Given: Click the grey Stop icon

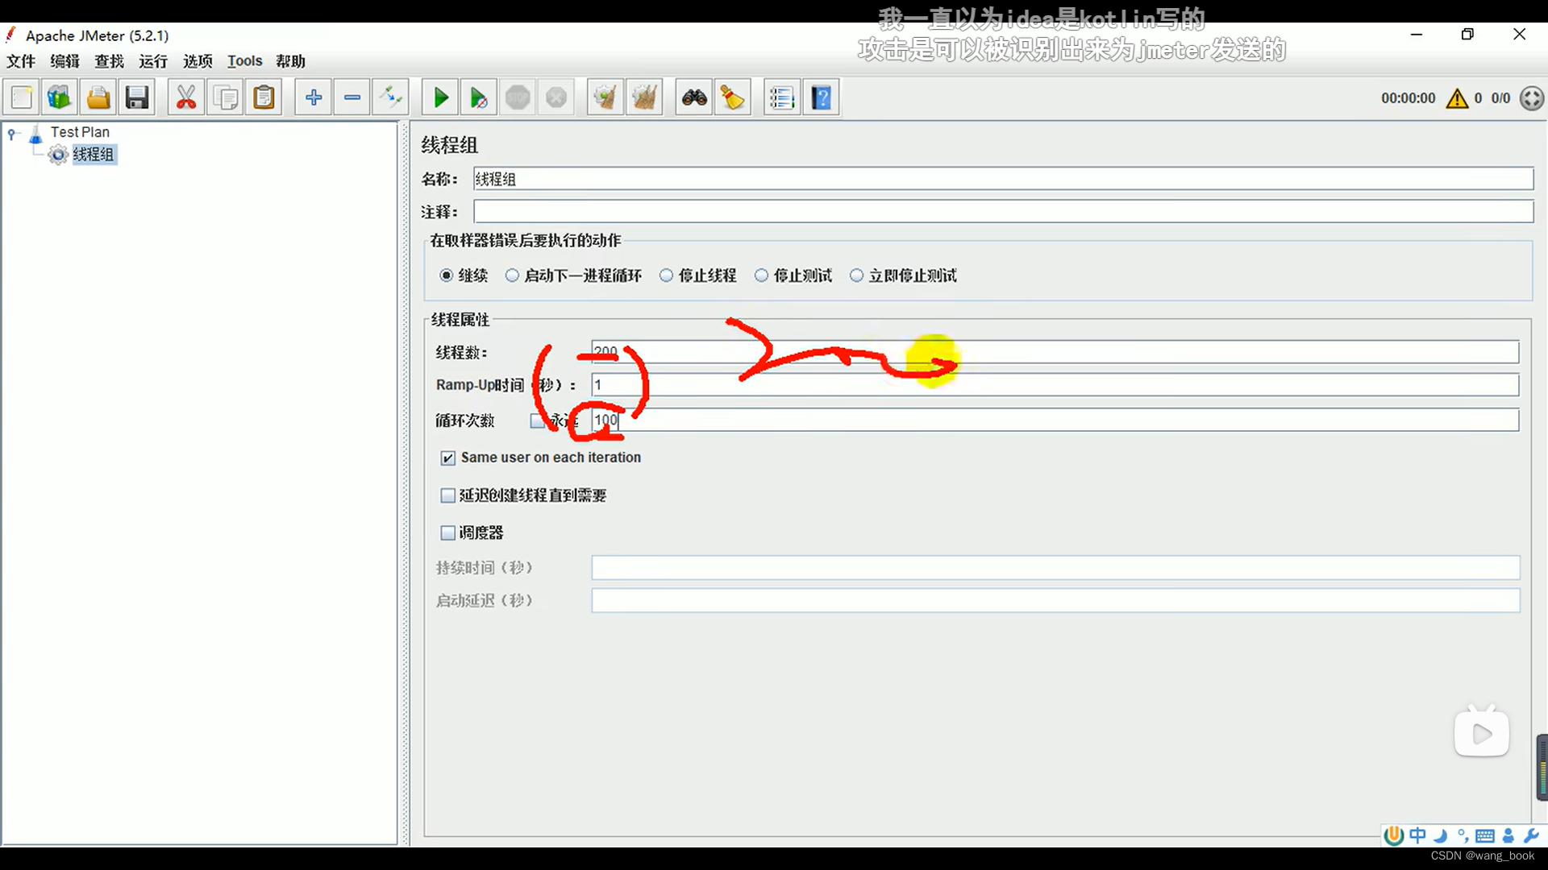Looking at the screenshot, I should click(x=518, y=98).
